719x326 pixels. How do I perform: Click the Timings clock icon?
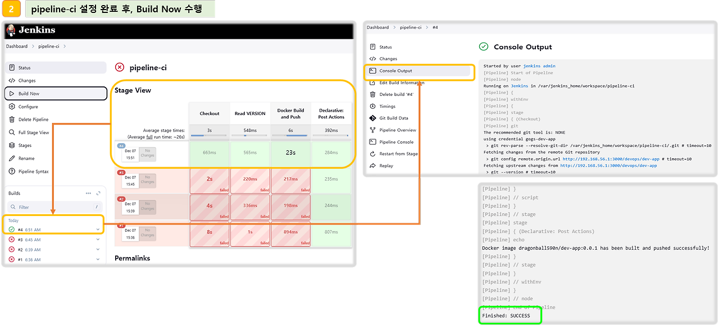tap(373, 106)
